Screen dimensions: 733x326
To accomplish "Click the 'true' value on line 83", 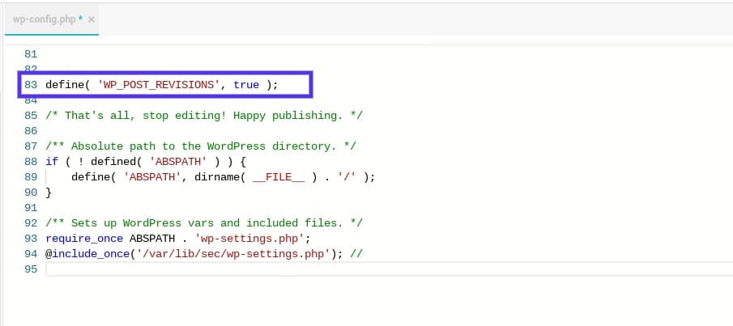I will point(246,85).
